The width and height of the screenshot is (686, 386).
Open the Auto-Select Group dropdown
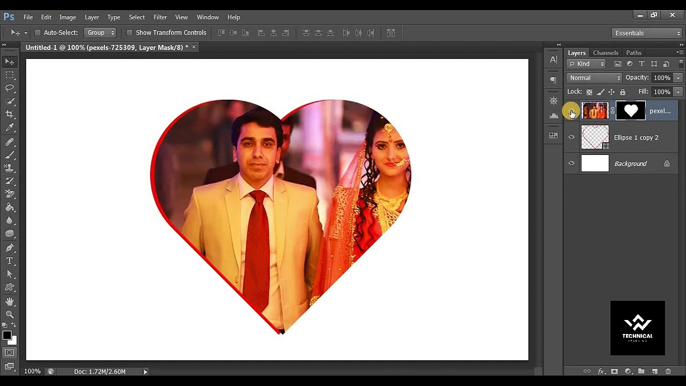pos(100,33)
